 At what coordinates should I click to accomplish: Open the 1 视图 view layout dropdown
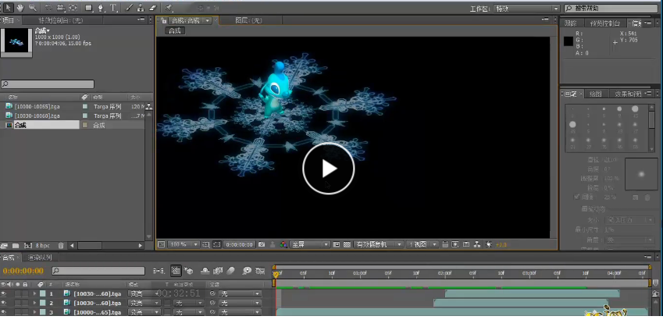pyautogui.click(x=422, y=244)
